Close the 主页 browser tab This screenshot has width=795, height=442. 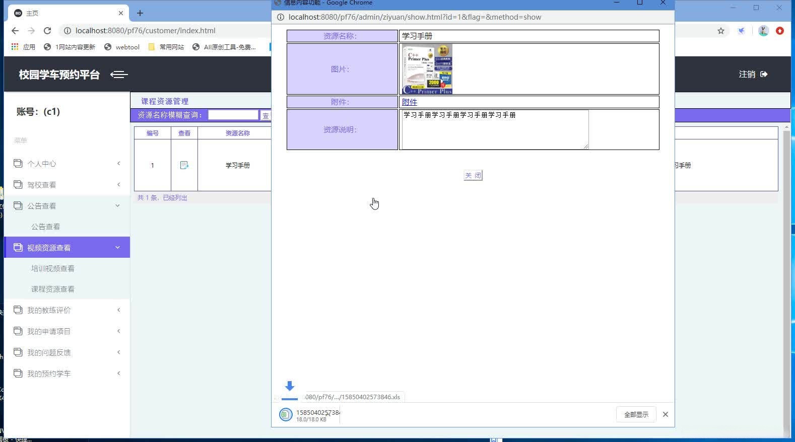coord(121,13)
